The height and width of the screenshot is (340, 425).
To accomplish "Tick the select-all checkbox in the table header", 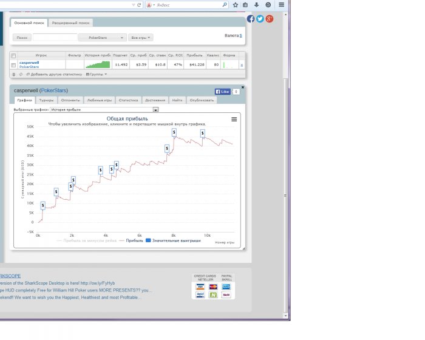I will (x=13, y=56).
